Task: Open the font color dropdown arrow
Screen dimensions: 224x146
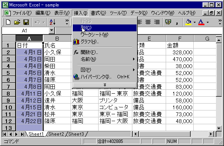Action: tap(208, 22)
